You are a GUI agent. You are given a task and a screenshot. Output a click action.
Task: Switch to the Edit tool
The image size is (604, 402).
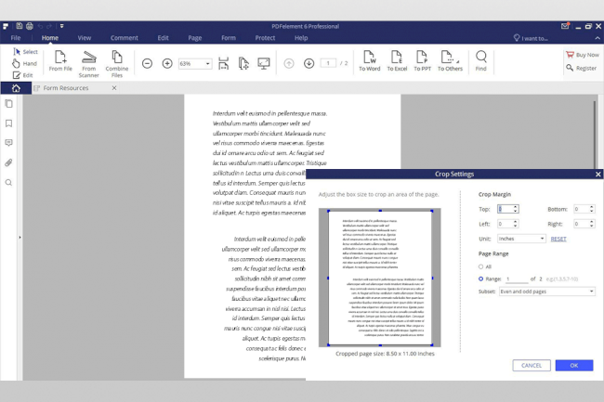[22, 75]
